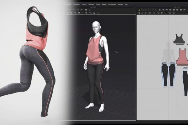The height and width of the screenshot is (125, 188).
Task: Open the 2D Pattern menu
Action: click(x=76, y=4)
